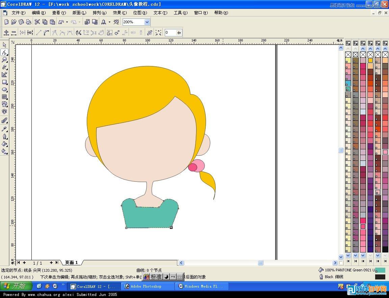
Task: Click the Rotate and Skew Nodes icon
Action: point(117,32)
